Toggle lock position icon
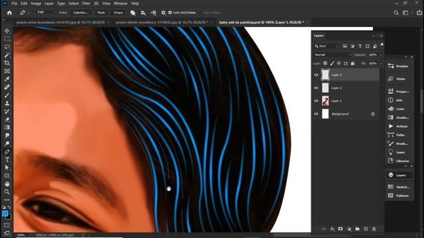 click(x=339, y=63)
